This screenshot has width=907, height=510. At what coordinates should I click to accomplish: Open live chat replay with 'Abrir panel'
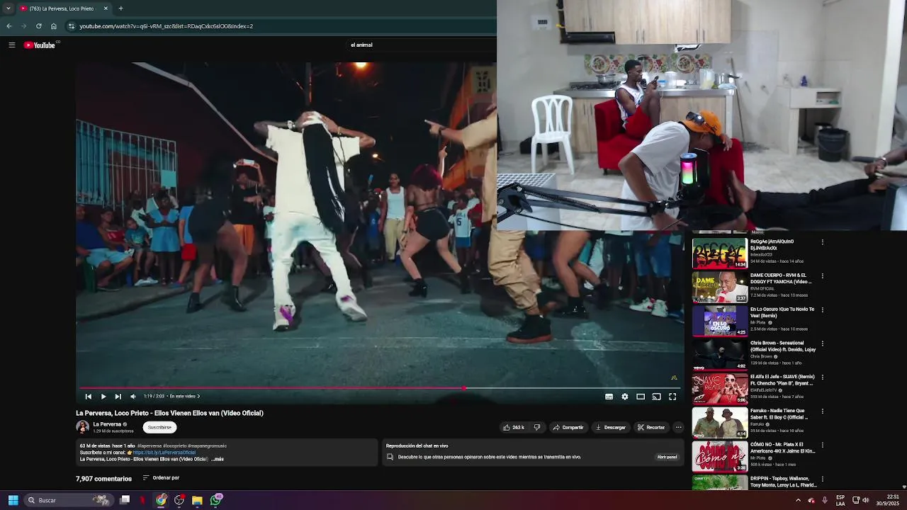pos(667,457)
